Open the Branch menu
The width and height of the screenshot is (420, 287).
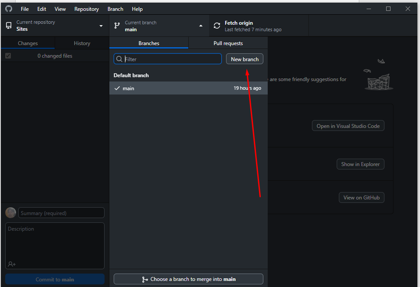(x=115, y=9)
